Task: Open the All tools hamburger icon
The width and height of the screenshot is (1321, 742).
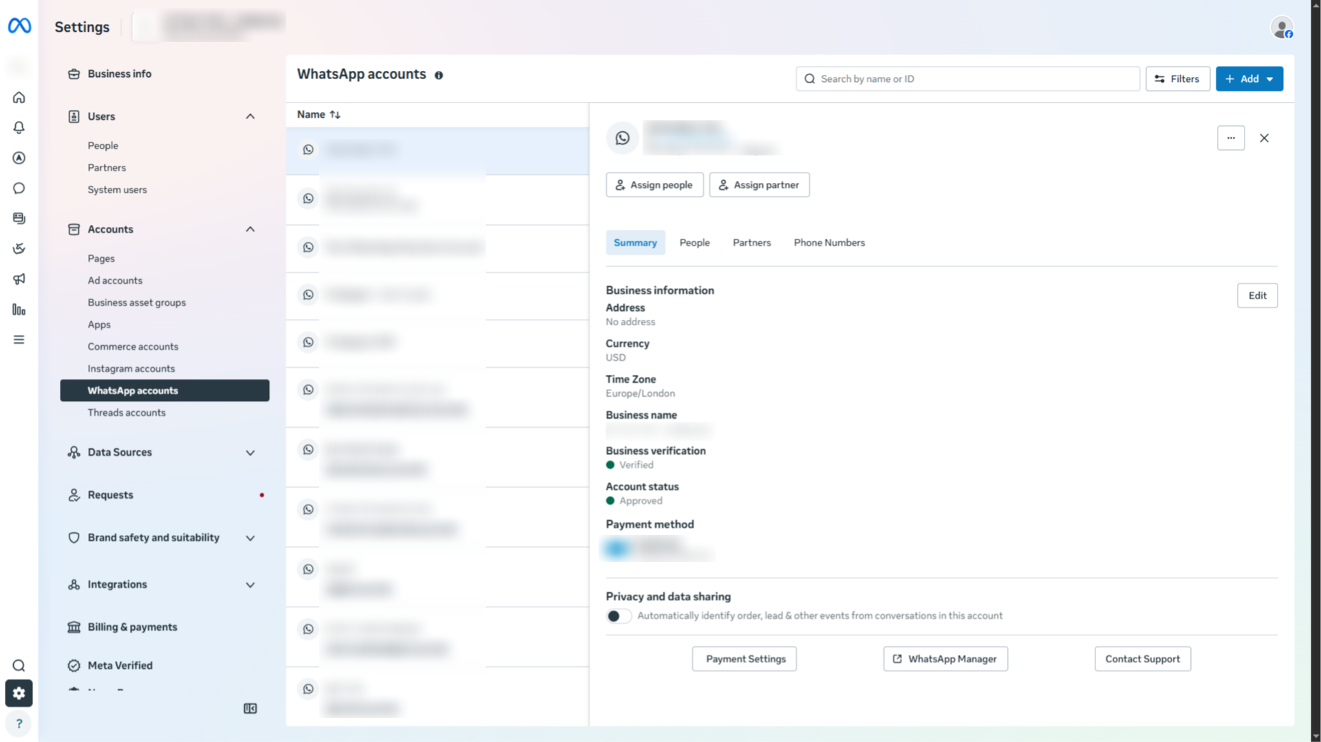Action: [19, 340]
